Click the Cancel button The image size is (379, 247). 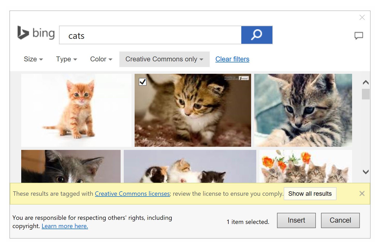coord(340,220)
